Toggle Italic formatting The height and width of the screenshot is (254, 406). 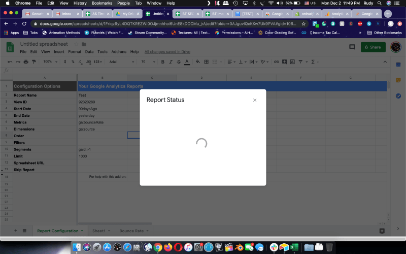[171, 61]
